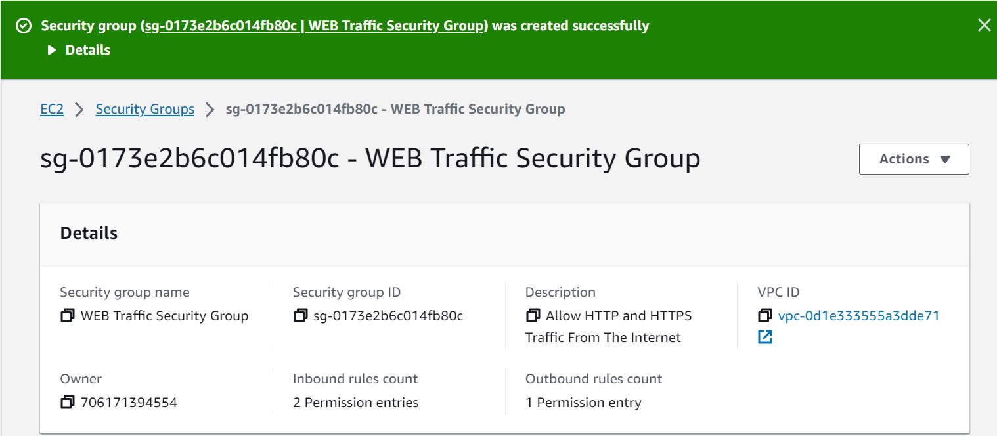Select the Outbound rules count entry
This screenshot has height=436, width=997.
click(x=583, y=403)
